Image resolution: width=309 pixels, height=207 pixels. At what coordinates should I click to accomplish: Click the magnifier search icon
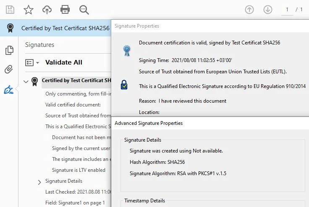pos(84,10)
